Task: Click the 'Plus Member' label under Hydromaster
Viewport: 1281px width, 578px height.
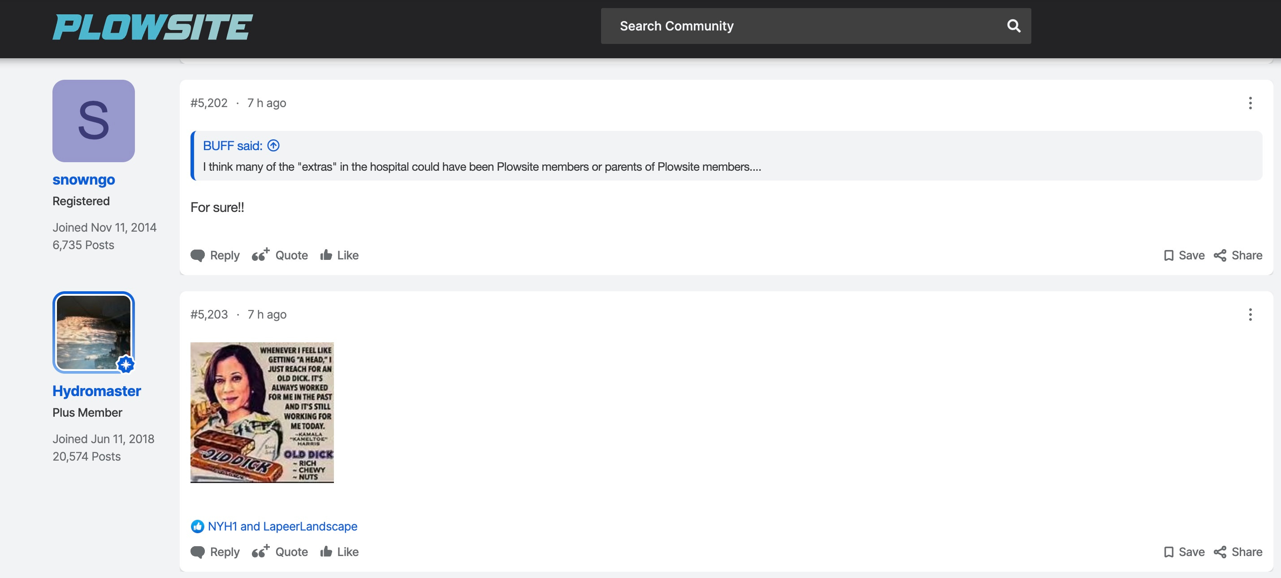Action: pos(87,413)
